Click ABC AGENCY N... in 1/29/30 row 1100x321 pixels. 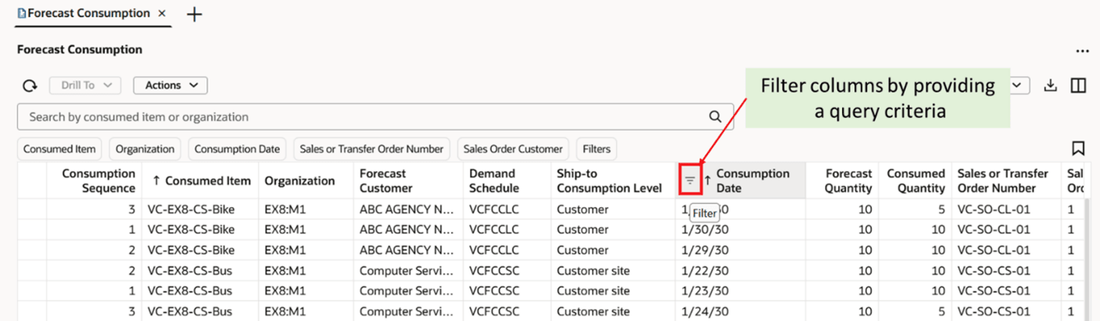407,250
